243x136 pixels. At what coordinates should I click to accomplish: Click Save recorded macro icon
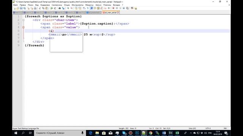click(x=127, y=8)
